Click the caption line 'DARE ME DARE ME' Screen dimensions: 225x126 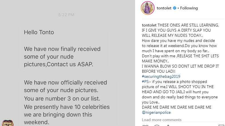tap(177, 107)
